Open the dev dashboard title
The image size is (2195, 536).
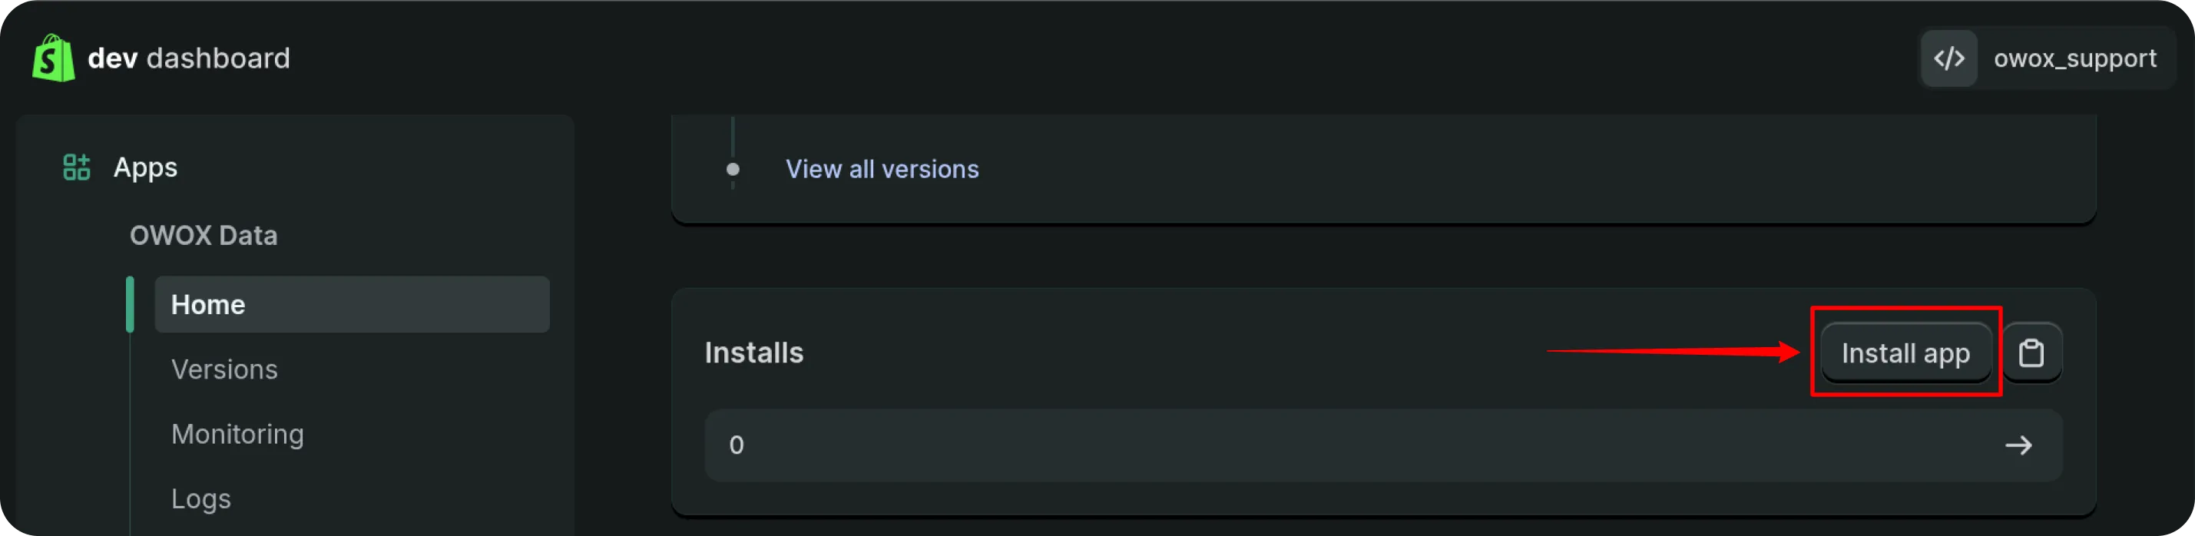pos(188,58)
